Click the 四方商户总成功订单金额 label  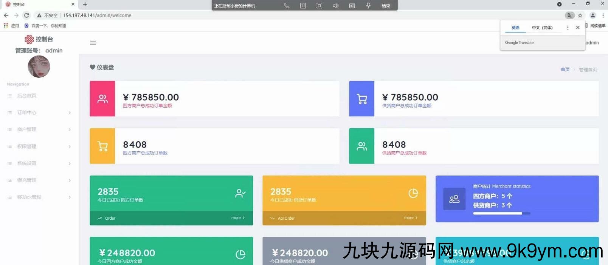[147, 106]
